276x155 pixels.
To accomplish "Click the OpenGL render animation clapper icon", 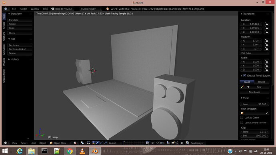I will pyautogui.click(x=177, y=143).
